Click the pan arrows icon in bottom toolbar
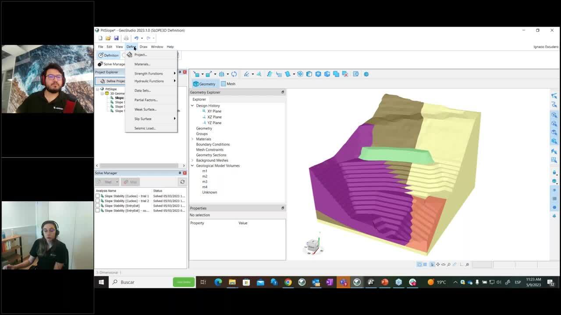 [438, 265]
